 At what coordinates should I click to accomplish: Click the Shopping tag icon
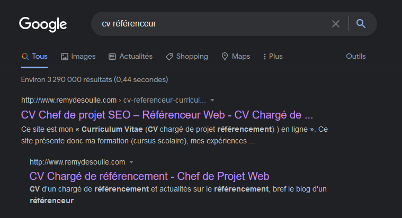(x=169, y=57)
